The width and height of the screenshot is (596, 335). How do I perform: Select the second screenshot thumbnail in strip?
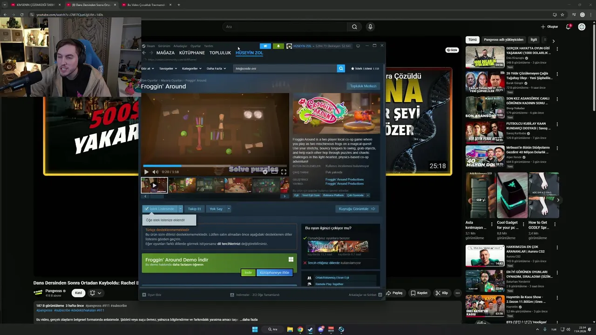coord(182,185)
